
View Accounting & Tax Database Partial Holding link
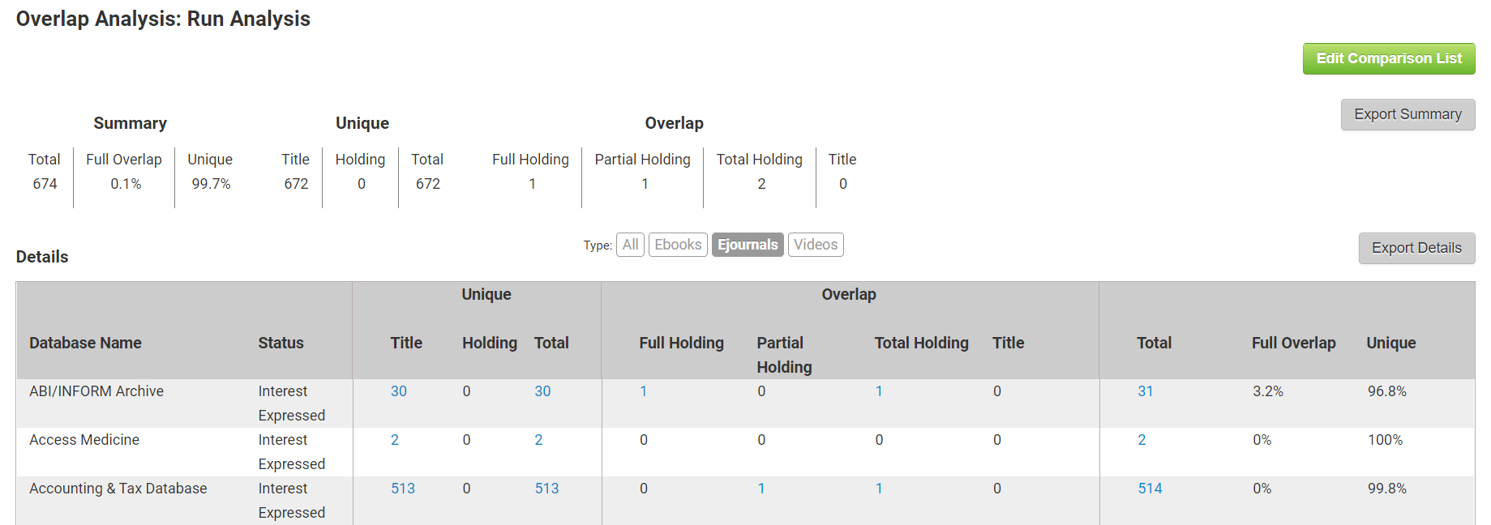click(761, 489)
